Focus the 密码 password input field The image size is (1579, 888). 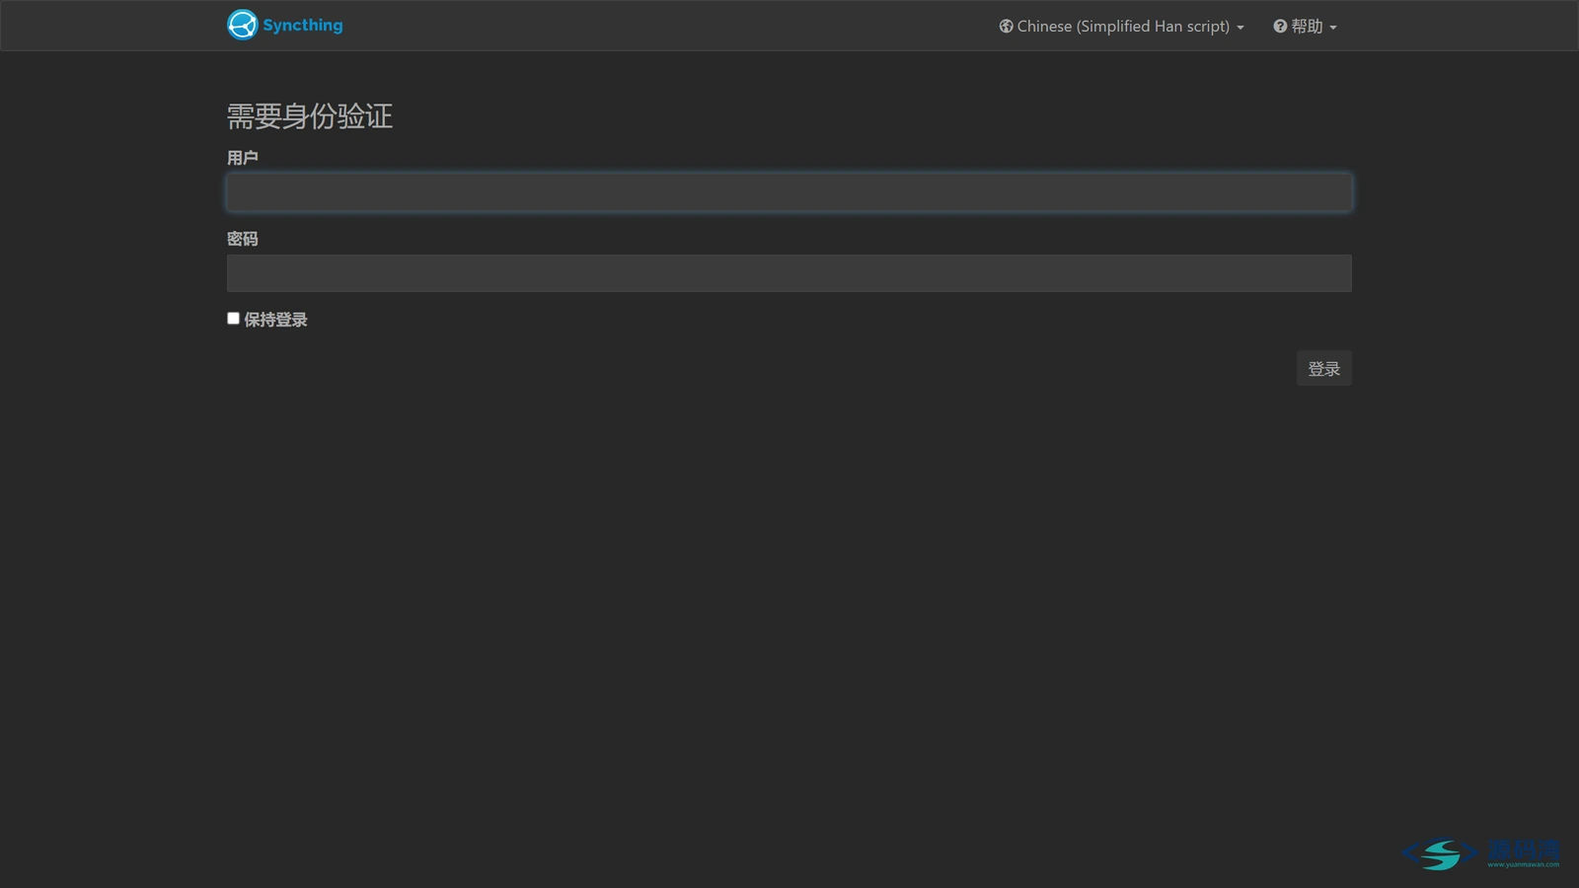pos(789,273)
